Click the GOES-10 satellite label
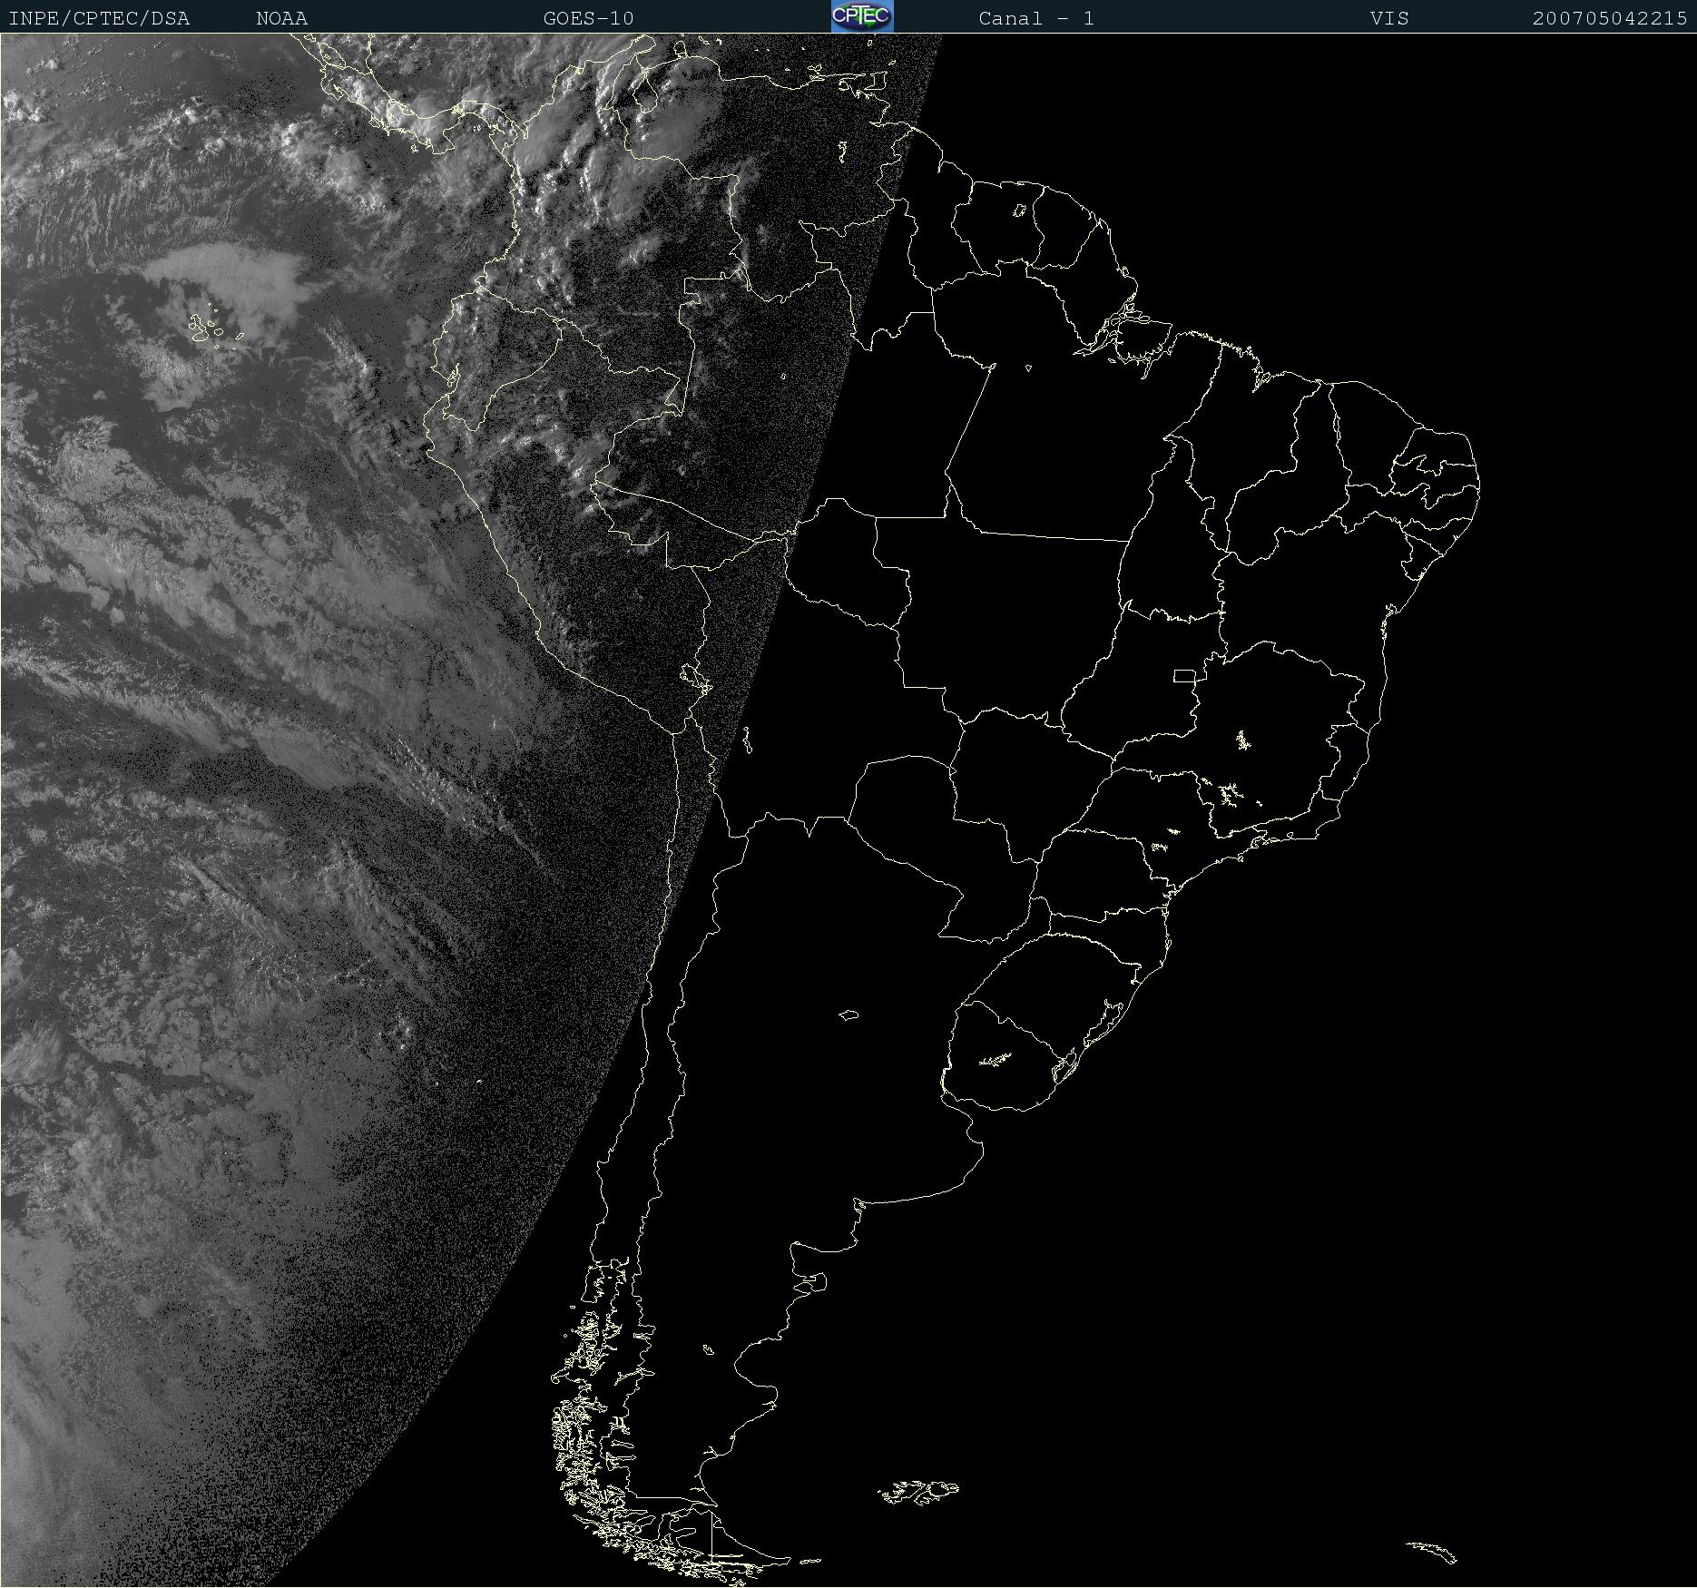Image resolution: width=1697 pixels, height=1588 pixels. pyautogui.click(x=588, y=18)
